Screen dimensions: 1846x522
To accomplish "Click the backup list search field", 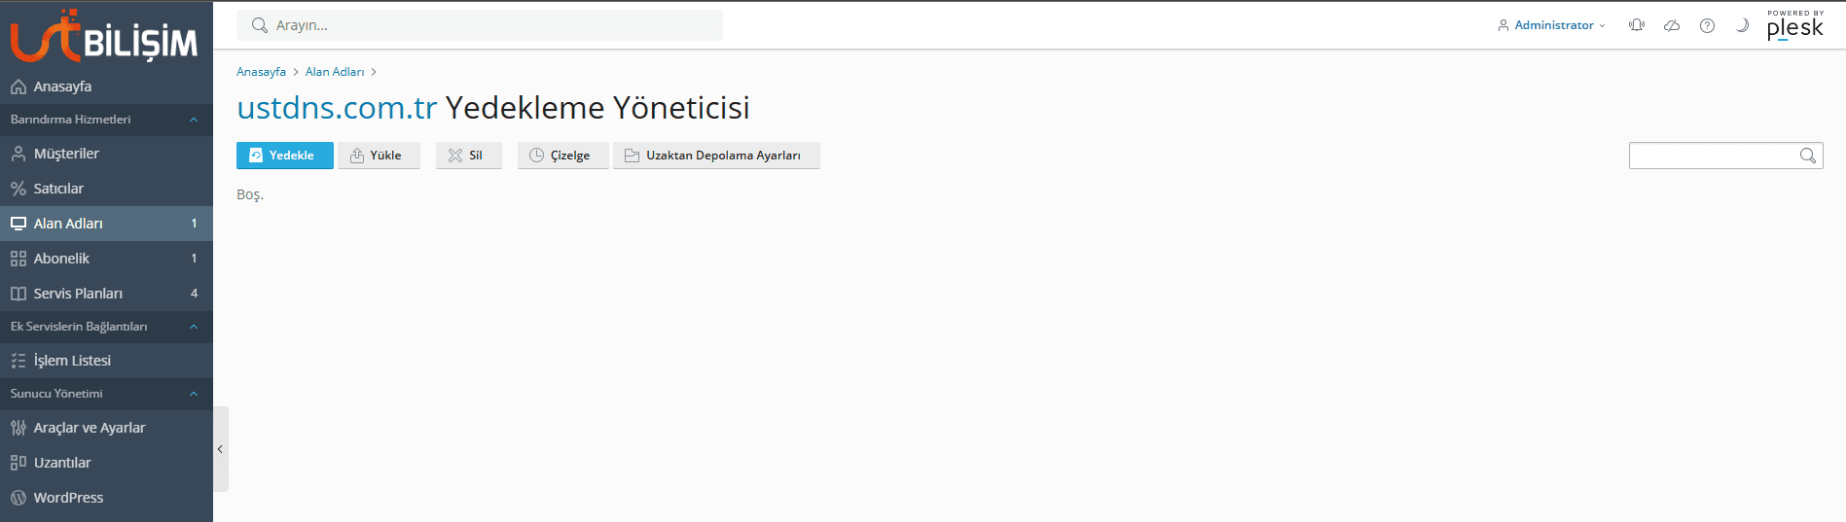I will [x=1713, y=156].
